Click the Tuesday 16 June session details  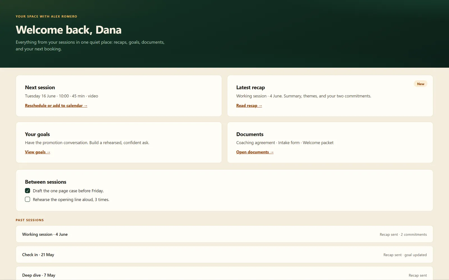tap(61, 96)
